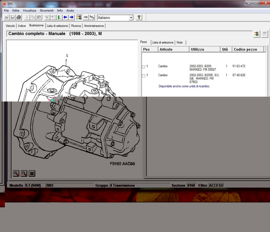The width and height of the screenshot is (270, 232).
Task: Open the File menu
Action: pyautogui.click(x=6, y=11)
